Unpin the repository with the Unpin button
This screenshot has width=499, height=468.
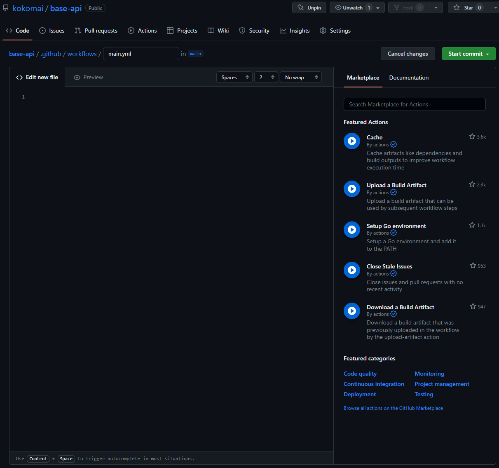point(309,8)
